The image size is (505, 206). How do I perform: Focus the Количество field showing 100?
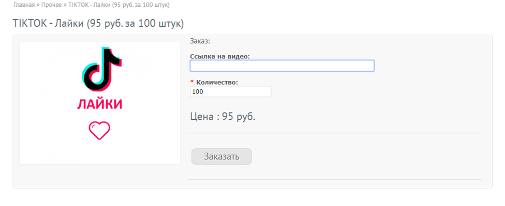231,91
